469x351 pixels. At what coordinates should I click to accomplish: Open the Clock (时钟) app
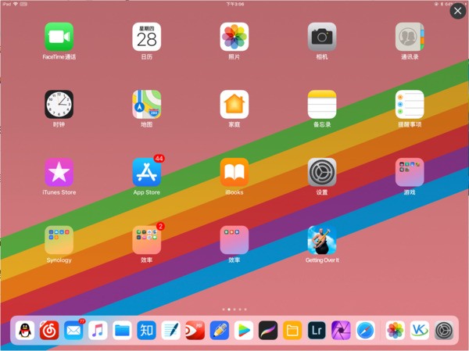(x=59, y=104)
